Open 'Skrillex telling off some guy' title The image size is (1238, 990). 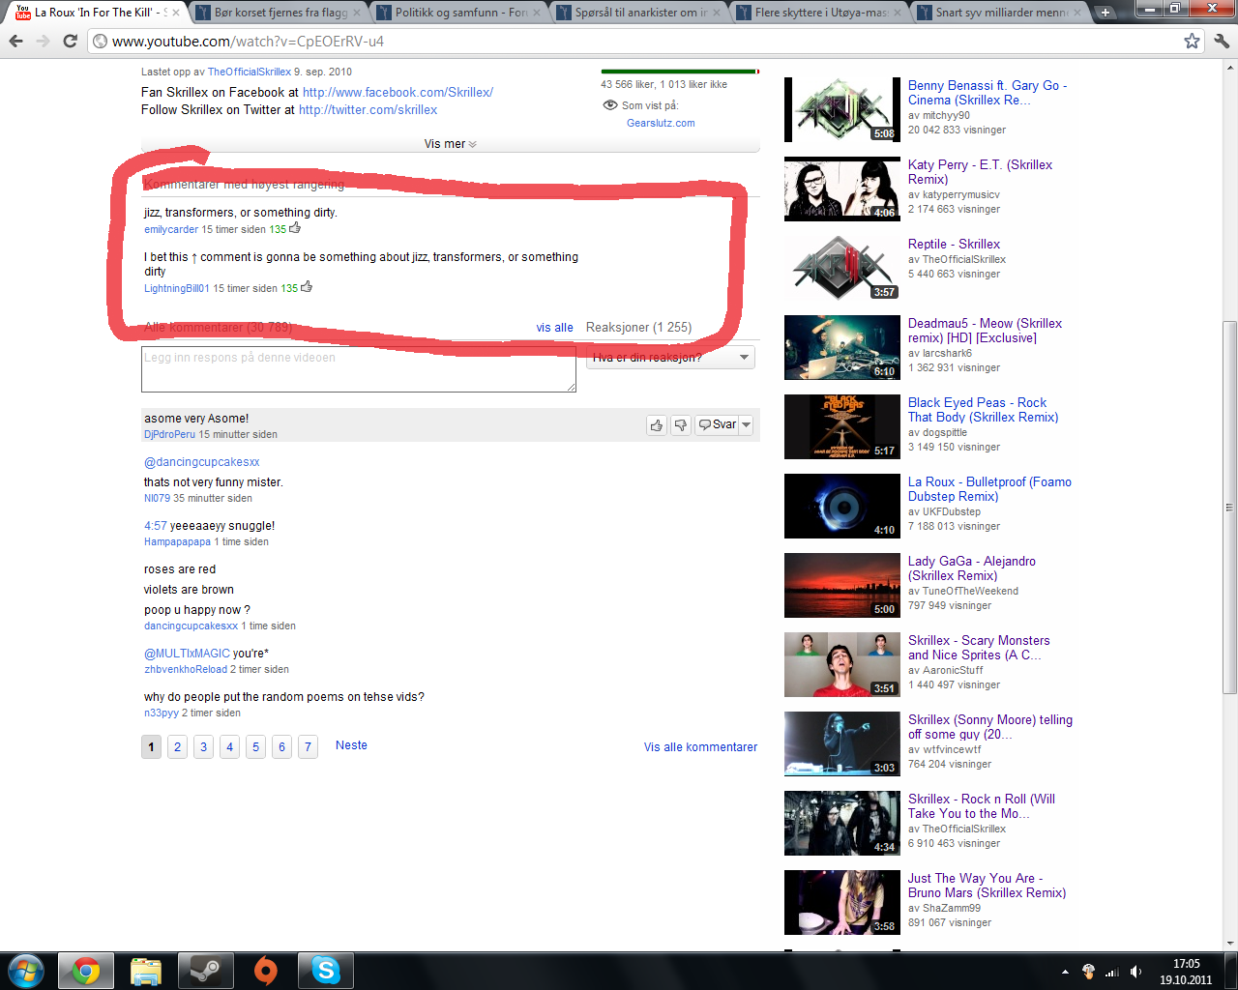990,727
